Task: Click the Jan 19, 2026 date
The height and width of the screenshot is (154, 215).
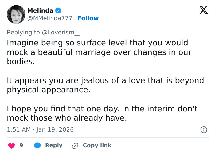Action: pyautogui.click(x=55, y=129)
